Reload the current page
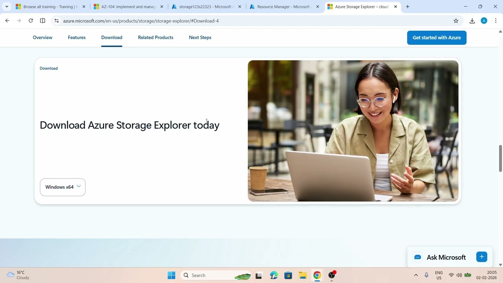 click(x=31, y=21)
